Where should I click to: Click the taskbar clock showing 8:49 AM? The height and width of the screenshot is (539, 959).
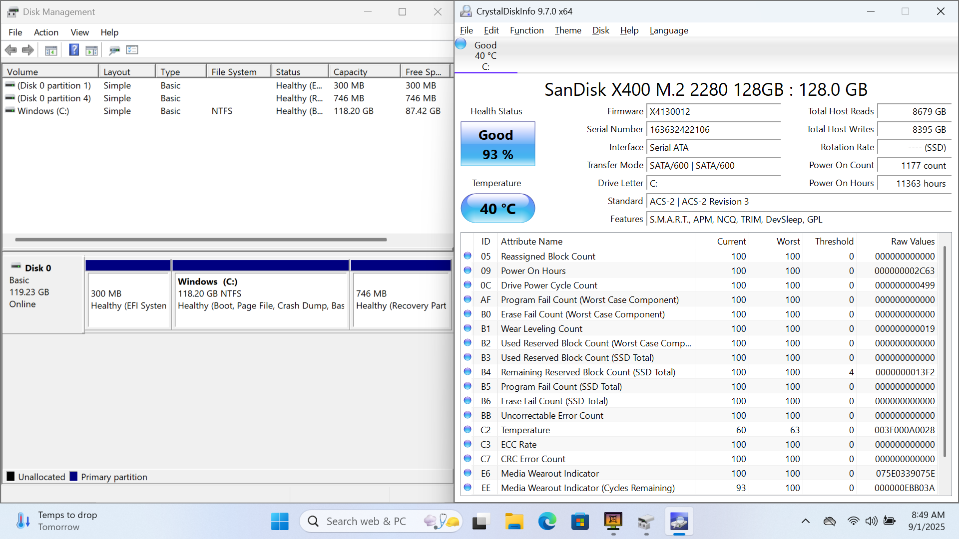[x=928, y=521]
